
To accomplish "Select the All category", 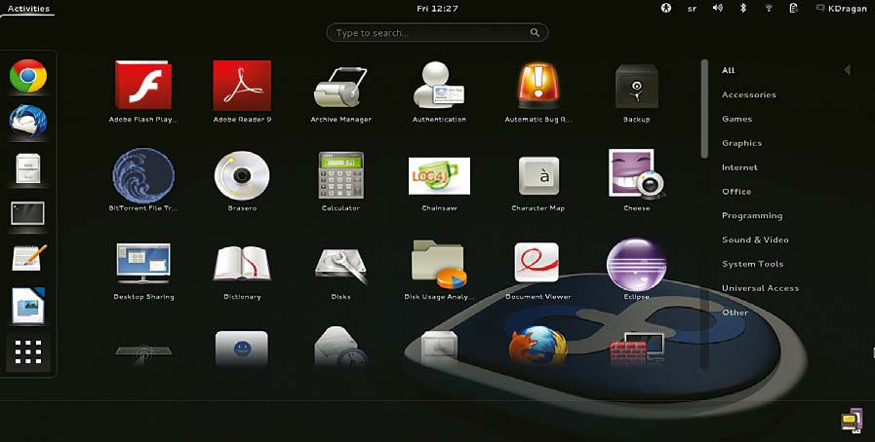I will 729,71.
